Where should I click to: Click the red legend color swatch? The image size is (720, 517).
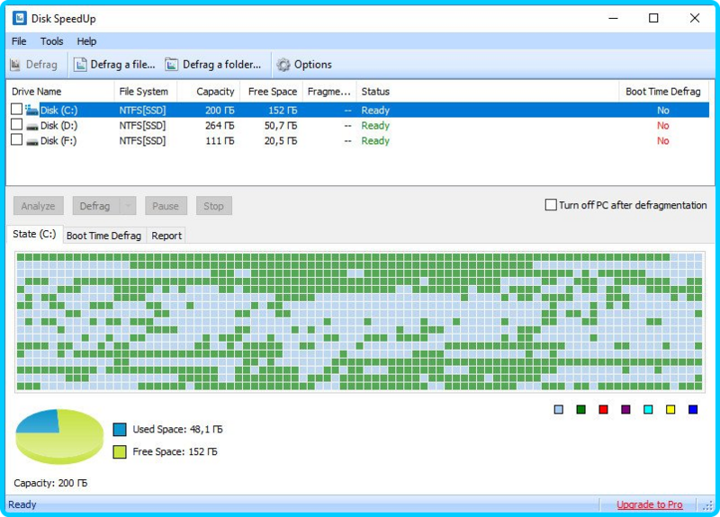603,409
